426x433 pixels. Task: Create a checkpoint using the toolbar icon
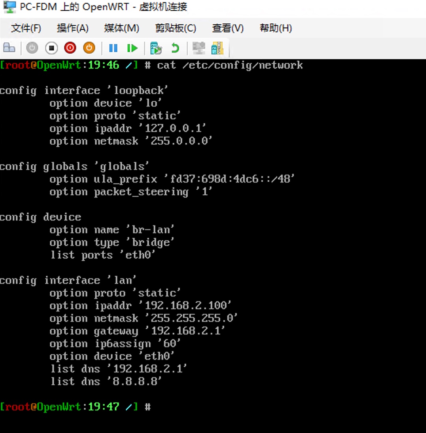coord(156,48)
